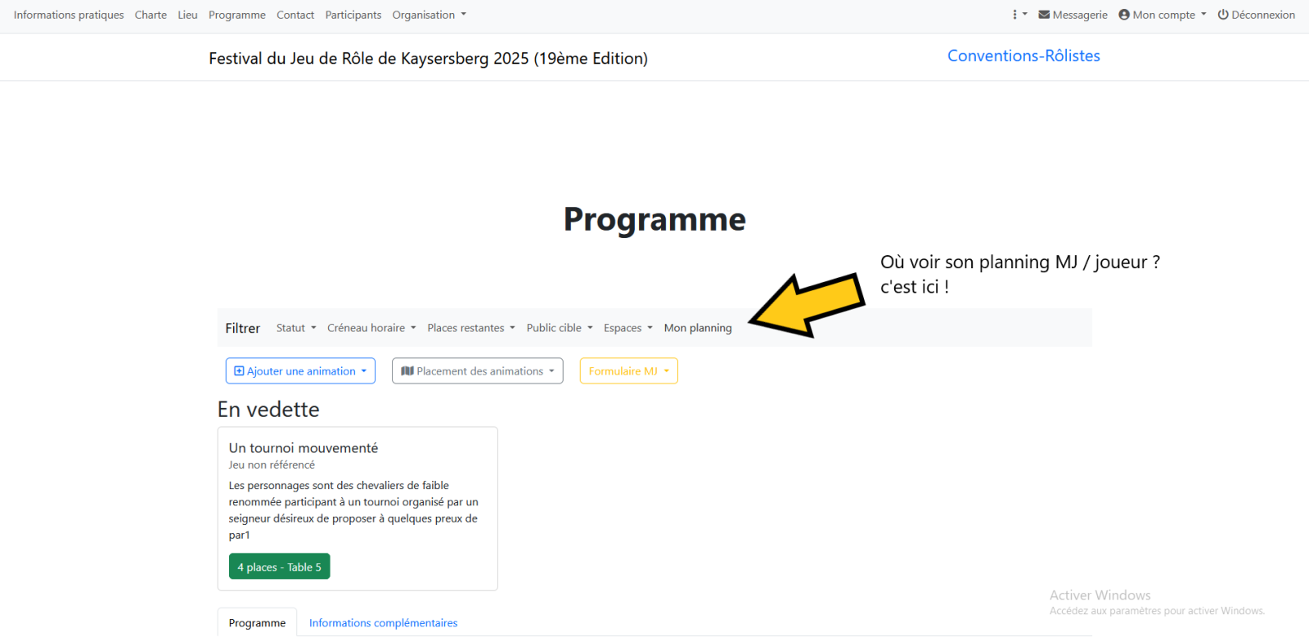The image size is (1309, 637).
Task: Expand the Places restantes filter
Action: point(470,328)
